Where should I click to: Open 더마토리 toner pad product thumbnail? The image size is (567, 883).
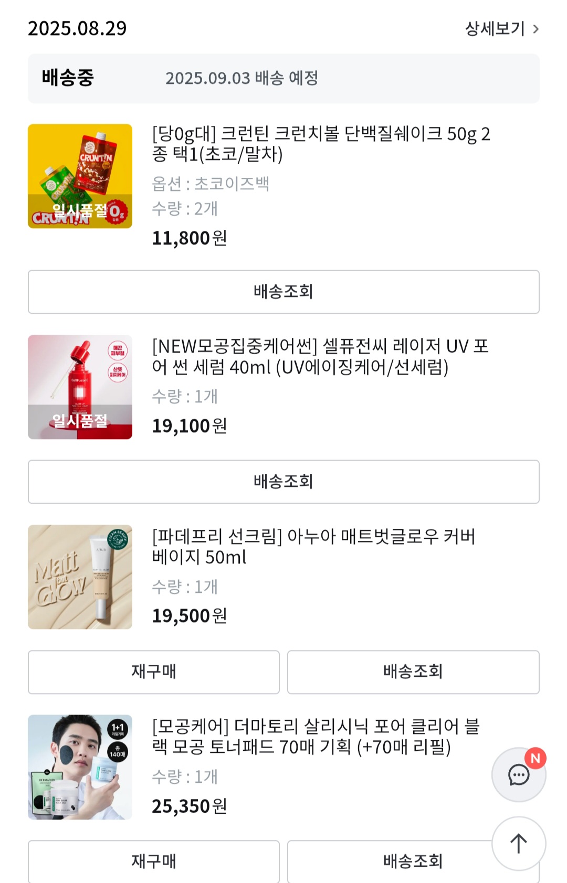(x=80, y=767)
